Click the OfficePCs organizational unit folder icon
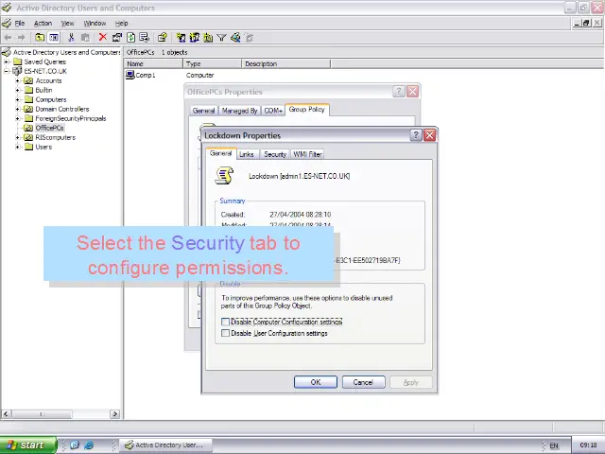Screen dimensions: 605x454 pyautogui.click(x=28, y=128)
